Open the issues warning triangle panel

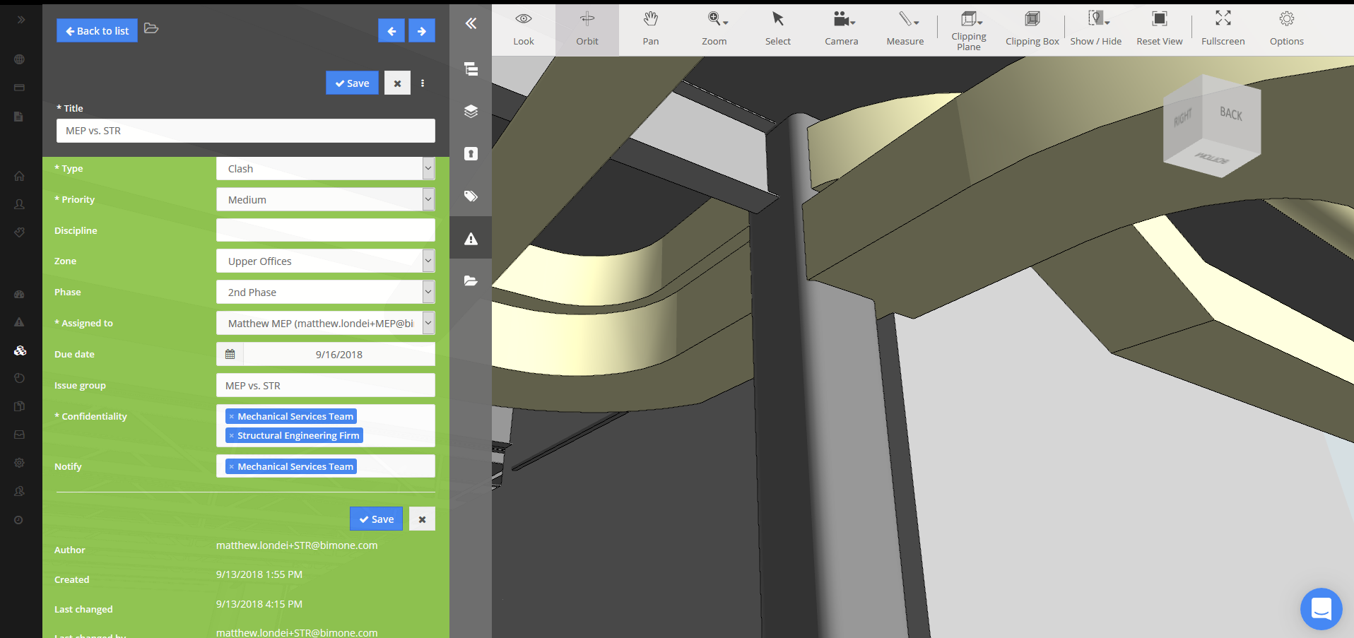[x=471, y=238]
